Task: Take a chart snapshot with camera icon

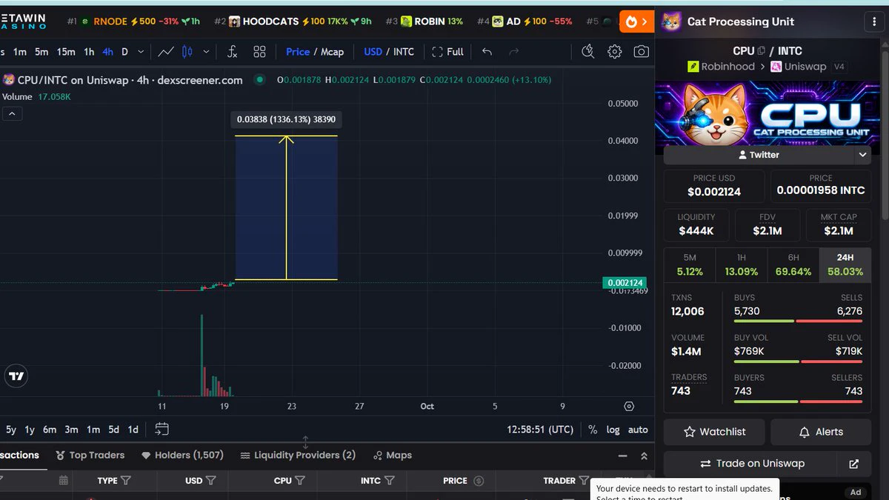Action: [641, 52]
